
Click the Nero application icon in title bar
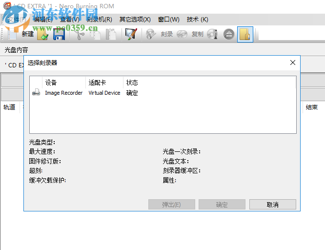tap(7, 5)
